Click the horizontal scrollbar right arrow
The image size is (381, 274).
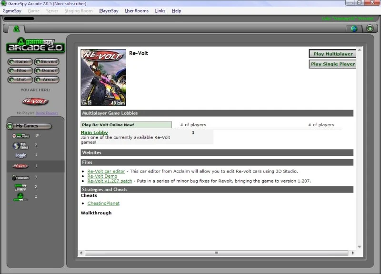353,253
